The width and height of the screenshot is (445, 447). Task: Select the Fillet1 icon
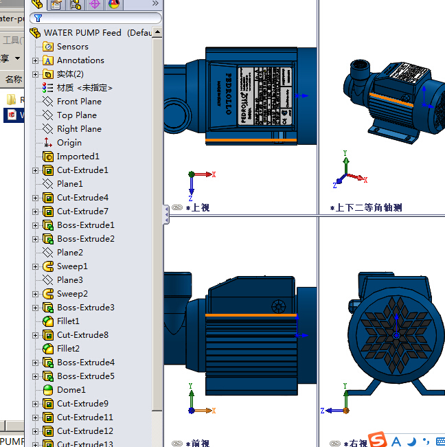coord(47,321)
